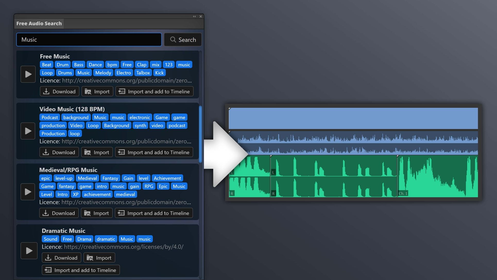Select the Podcast tag on Video Music

49,117
